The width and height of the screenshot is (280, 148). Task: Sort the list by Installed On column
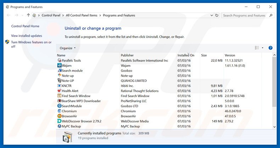[186, 55]
